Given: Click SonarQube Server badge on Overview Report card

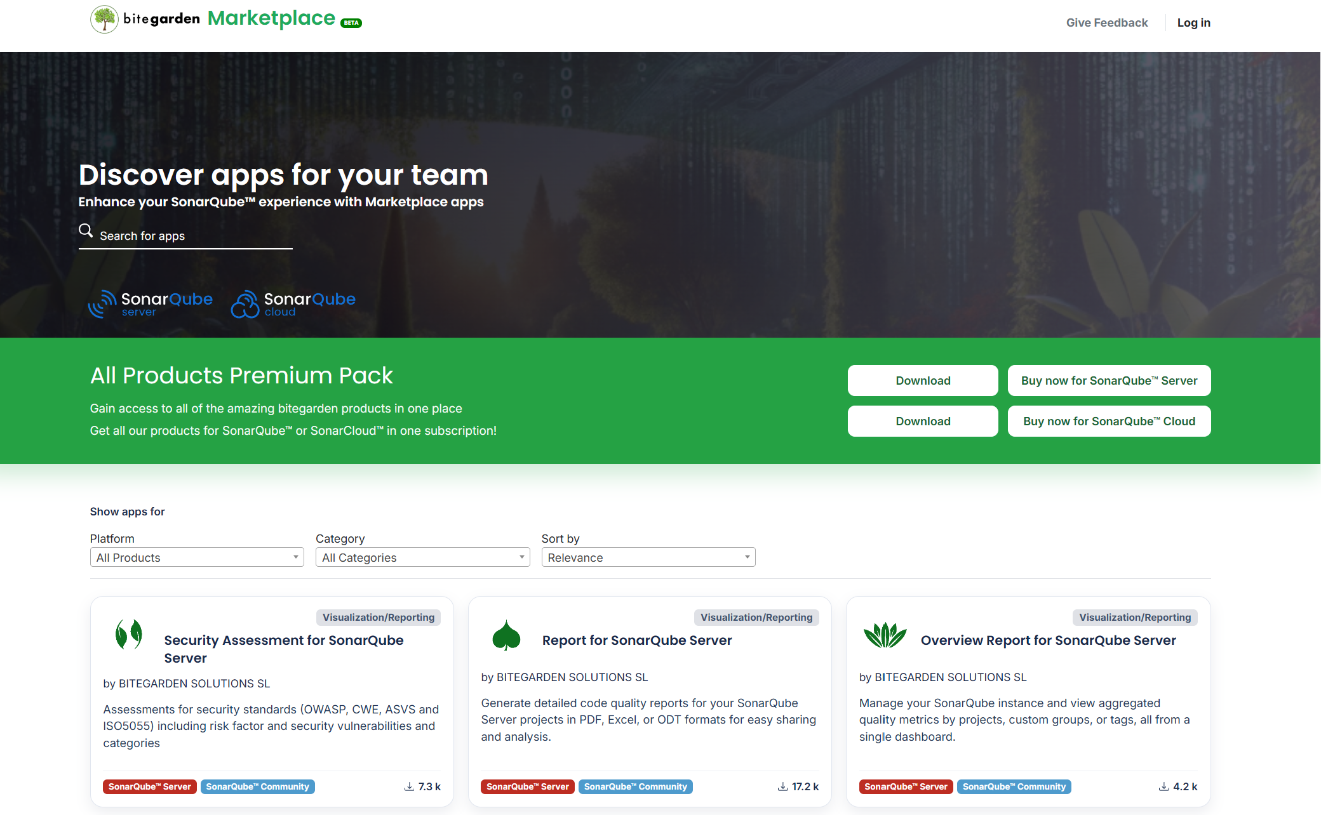Looking at the screenshot, I should [906, 786].
